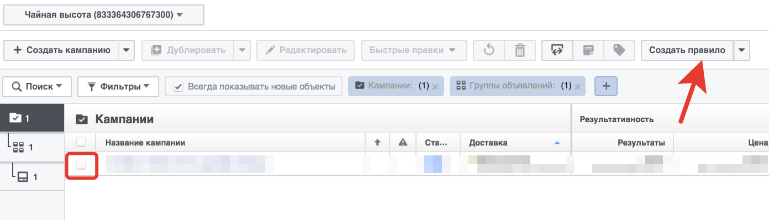Expand the Создать кампанию arrow dropdown
Screen dimensions: 769x220
(127, 50)
